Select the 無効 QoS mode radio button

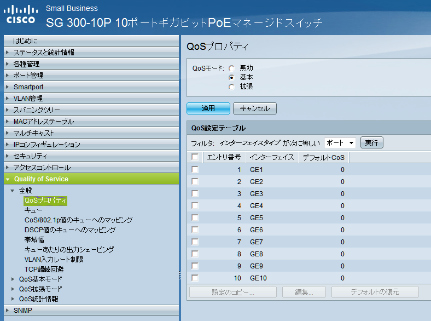click(x=231, y=68)
